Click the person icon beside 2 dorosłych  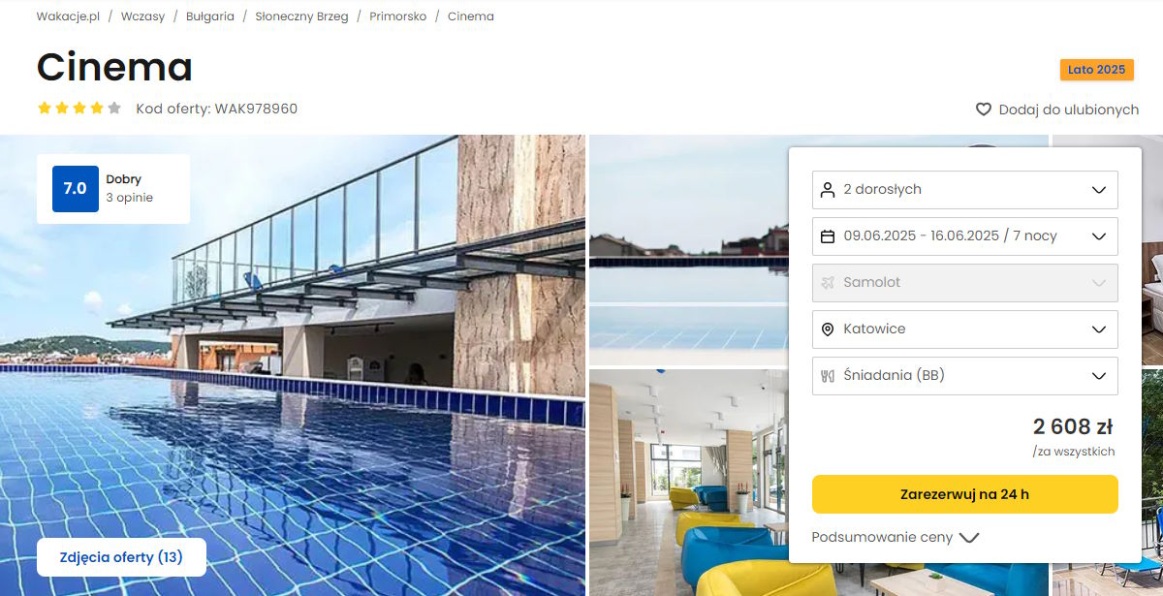click(828, 190)
